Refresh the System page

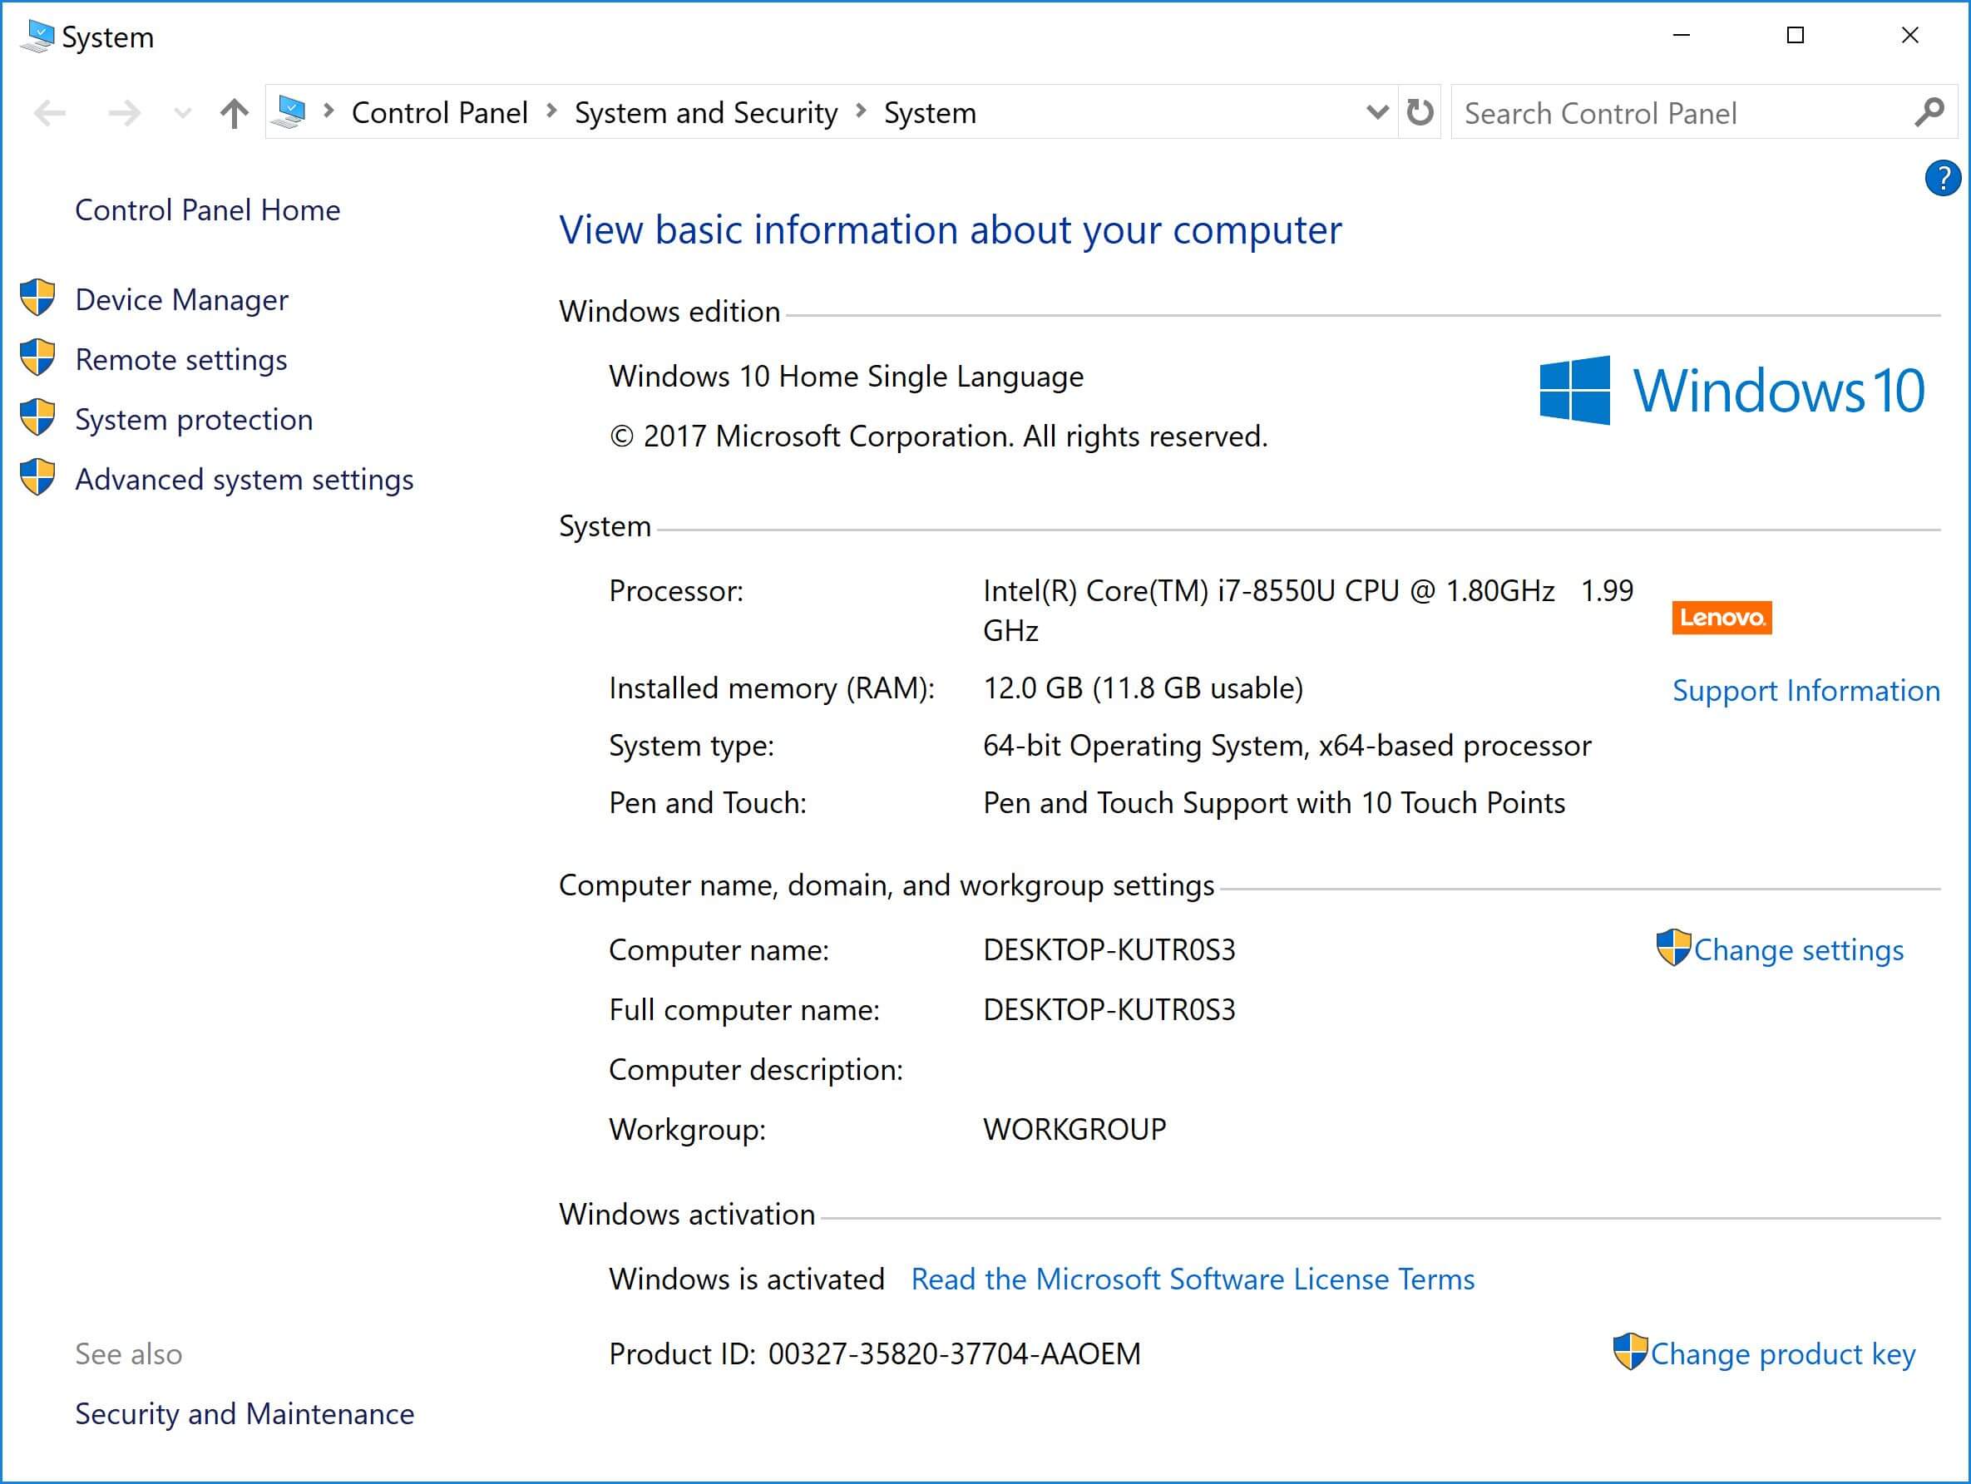(x=1420, y=112)
